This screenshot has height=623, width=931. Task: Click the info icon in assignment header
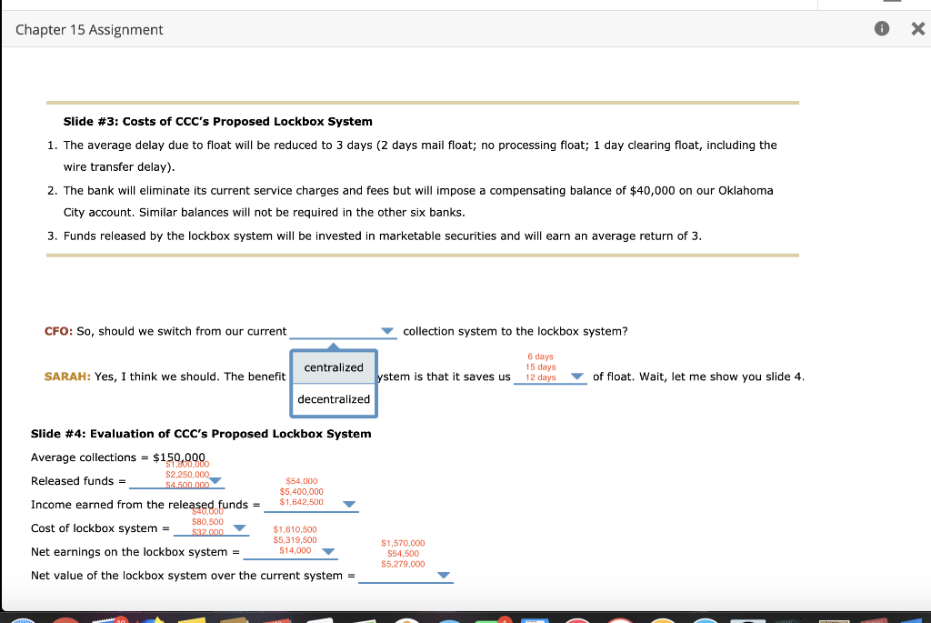pos(881,28)
